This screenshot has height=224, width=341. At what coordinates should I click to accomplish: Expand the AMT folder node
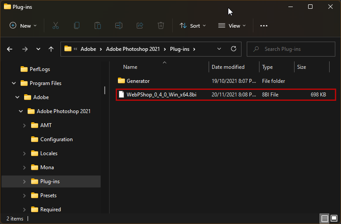pos(25,125)
